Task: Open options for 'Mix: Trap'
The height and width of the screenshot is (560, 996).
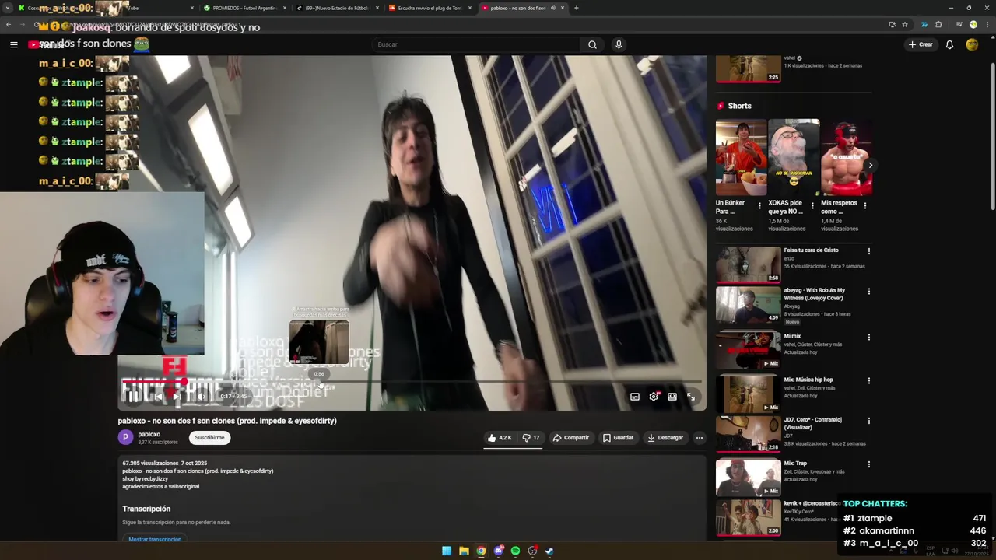Action: point(868,464)
